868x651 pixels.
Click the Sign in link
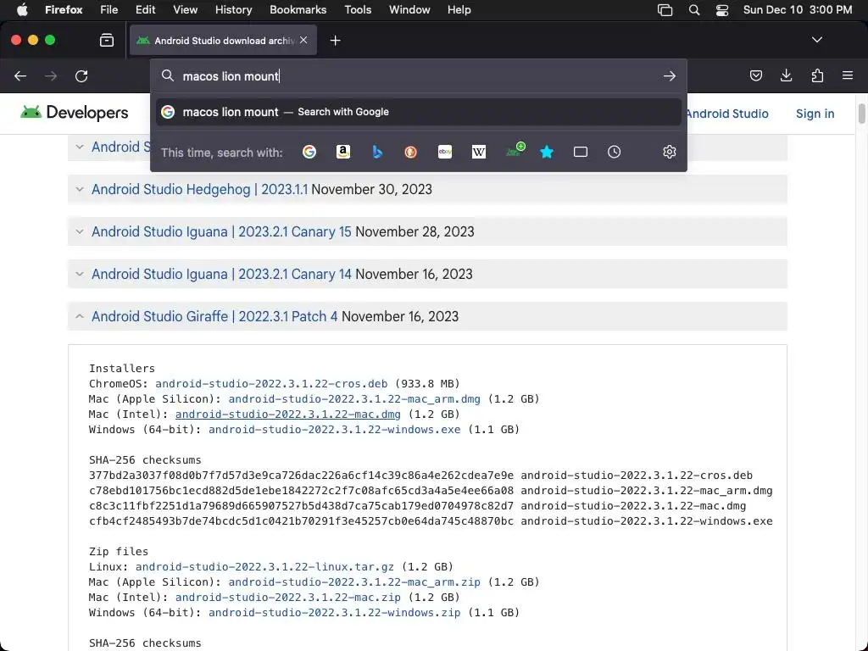[815, 114]
